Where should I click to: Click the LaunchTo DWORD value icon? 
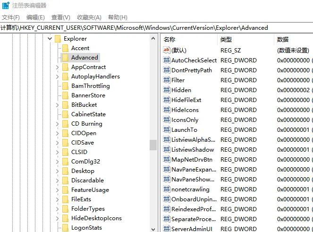(167, 129)
